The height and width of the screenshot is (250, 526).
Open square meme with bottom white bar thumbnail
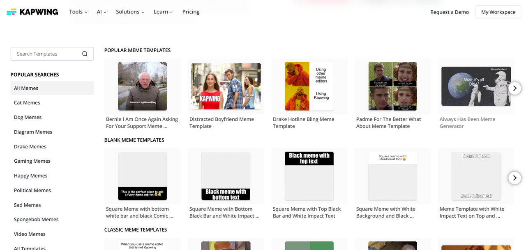coord(143,176)
